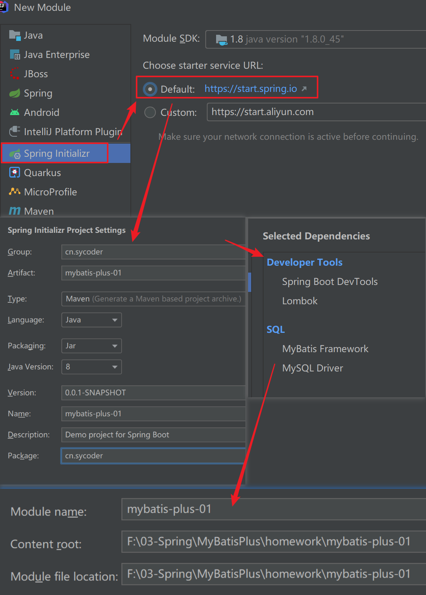Image resolution: width=426 pixels, height=595 pixels.
Task: Click the Description field Demo project
Action: (x=154, y=435)
